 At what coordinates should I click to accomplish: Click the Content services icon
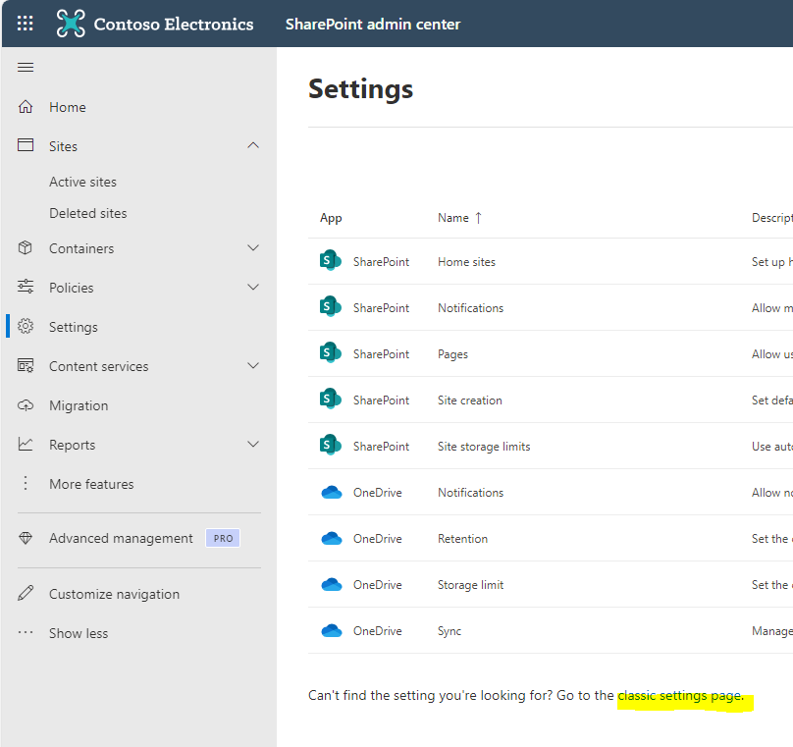click(26, 366)
